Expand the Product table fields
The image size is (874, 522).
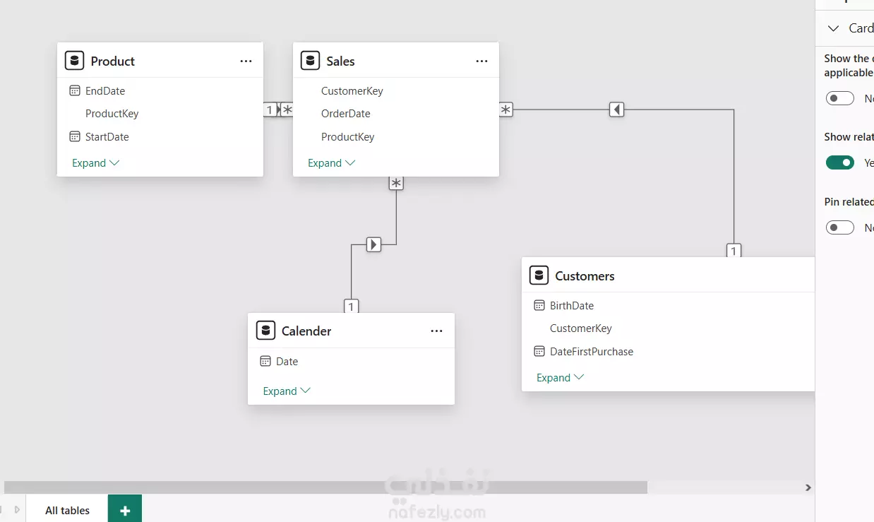pyautogui.click(x=95, y=163)
